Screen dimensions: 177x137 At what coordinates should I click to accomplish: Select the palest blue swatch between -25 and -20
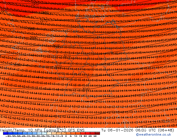(x=44, y=133)
